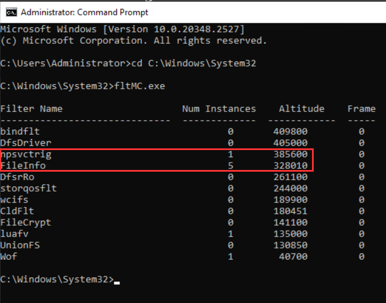
Task: Click the Num Instances column header
Action: 219,109
